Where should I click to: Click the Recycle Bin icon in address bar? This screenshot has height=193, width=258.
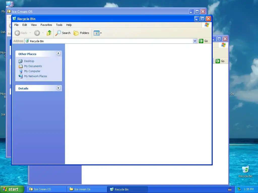27,41
